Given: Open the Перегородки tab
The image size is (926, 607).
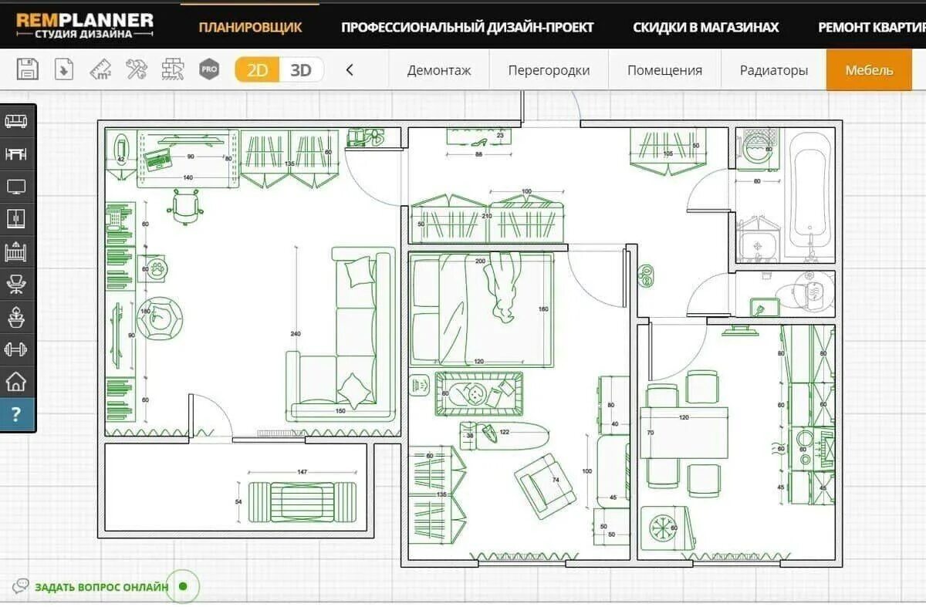Looking at the screenshot, I should [549, 70].
